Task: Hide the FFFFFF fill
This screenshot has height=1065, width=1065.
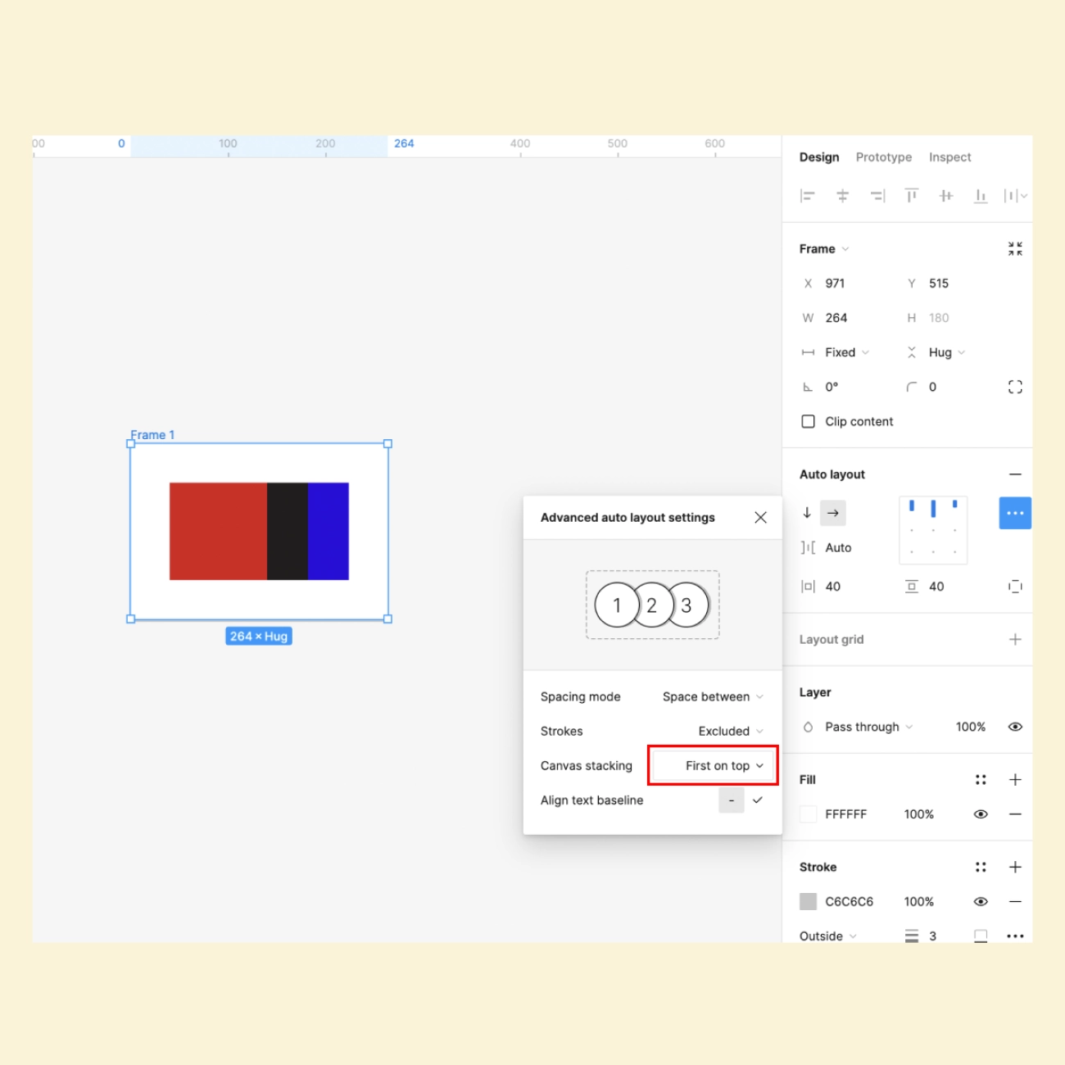Action: click(981, 814)
